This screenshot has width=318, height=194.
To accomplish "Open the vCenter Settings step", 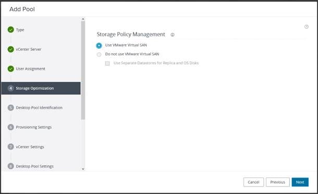I will point(30,147).
